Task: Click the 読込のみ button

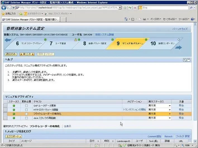Action: pos(11,54)
